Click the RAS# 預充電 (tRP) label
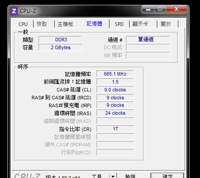This screenshot has width=200, height=178. coord(70,105)
